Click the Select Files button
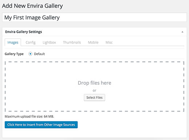This screenshot has height=140, width=189. click(94, 97)
